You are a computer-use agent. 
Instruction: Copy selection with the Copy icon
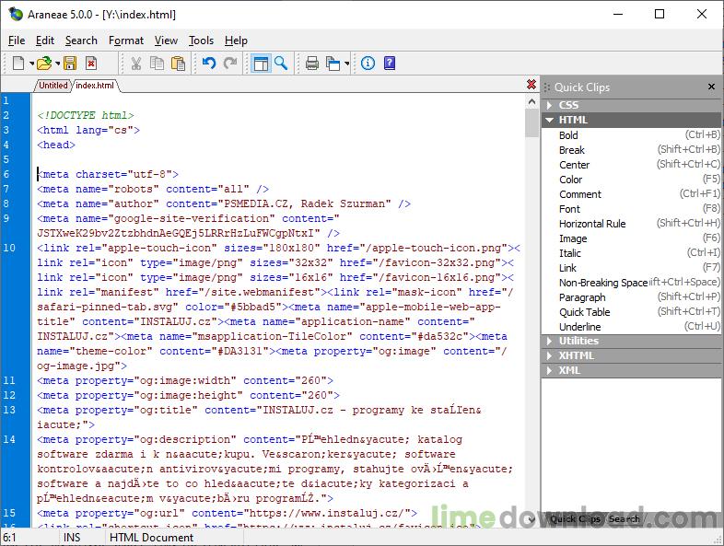(x=157, y=64)
